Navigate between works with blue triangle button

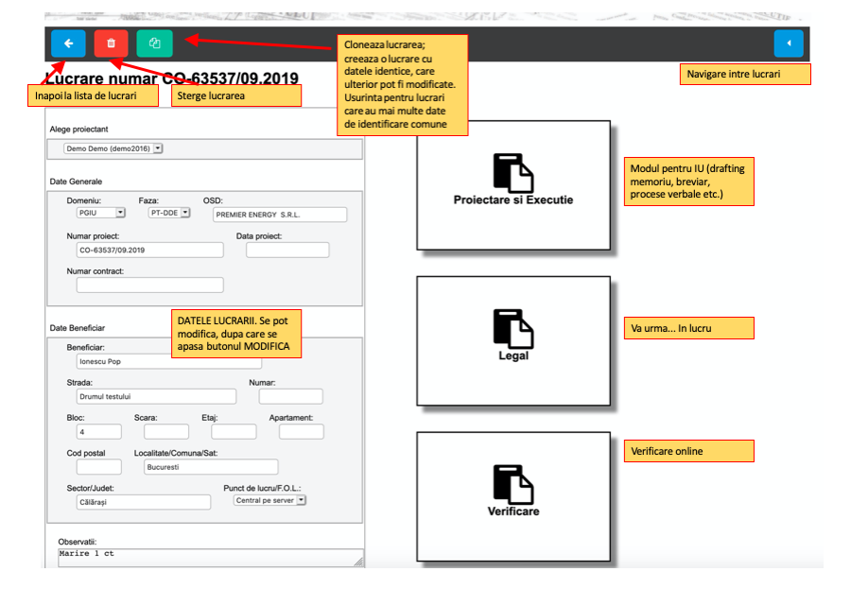pos(789,43)
